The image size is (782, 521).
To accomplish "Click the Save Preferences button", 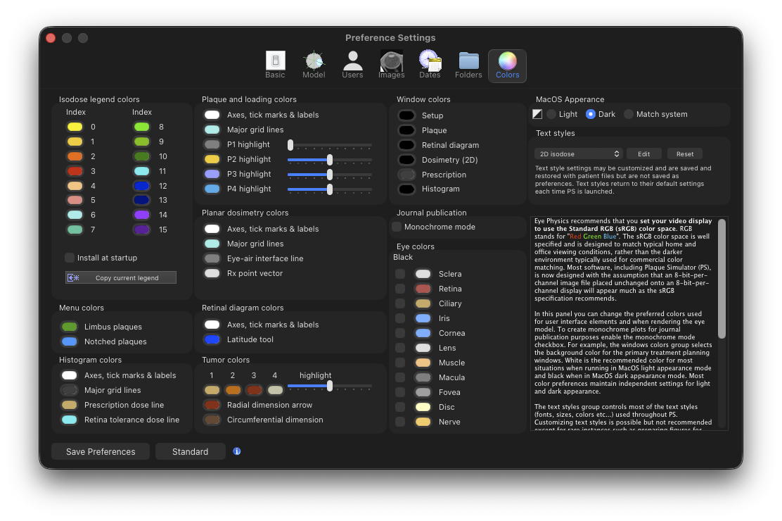I will pos(101,451).
